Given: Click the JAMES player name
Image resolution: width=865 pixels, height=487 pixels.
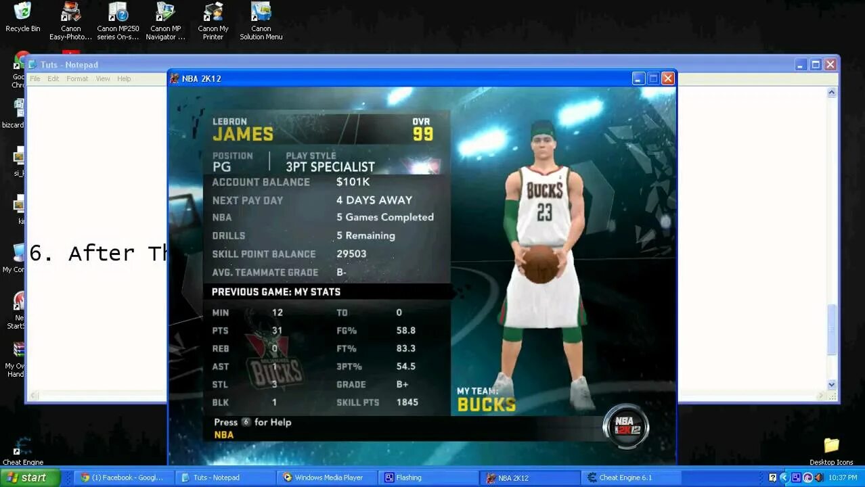Looking at the screenshot, I should [243, 134].
